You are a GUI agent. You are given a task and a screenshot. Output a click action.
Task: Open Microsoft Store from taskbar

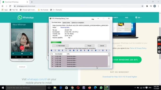[66, 88]
